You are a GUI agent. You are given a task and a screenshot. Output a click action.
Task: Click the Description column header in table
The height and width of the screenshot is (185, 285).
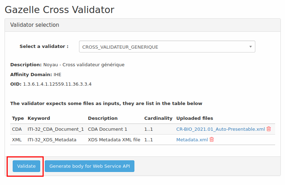(103, 118)
